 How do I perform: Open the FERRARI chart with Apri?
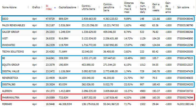click(x=34, y=104)
